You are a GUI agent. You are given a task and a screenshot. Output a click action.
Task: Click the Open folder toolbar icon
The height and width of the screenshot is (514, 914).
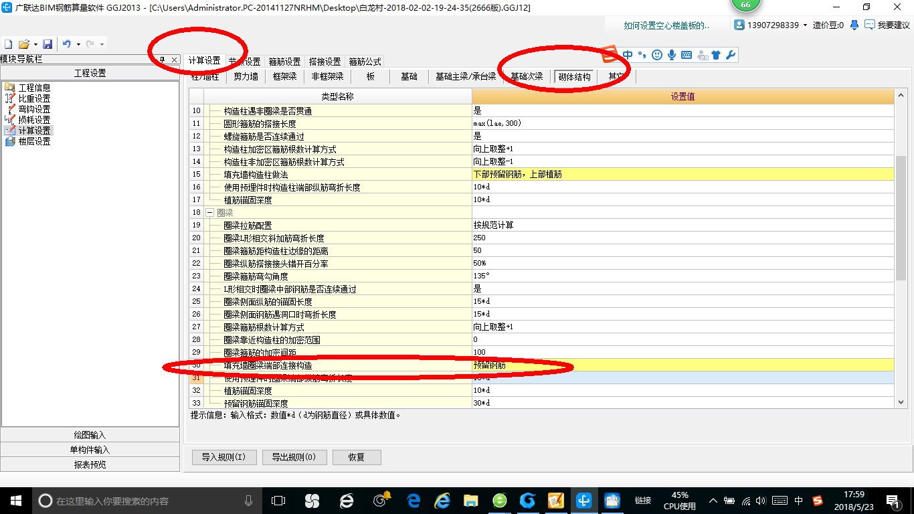point(23,44)
